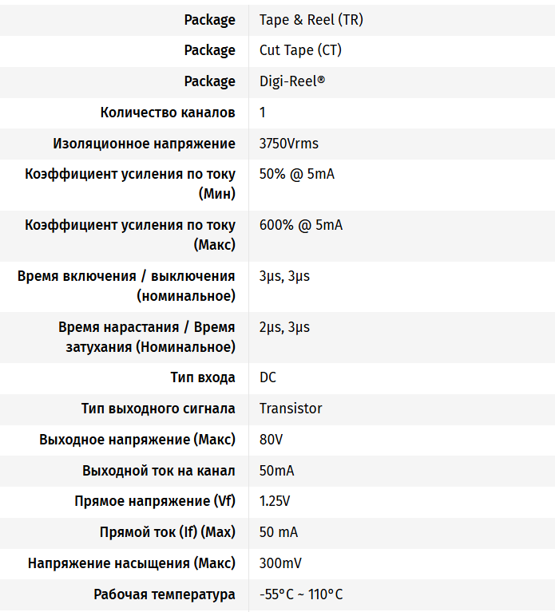Image resolution: width=555 pixels, height=612 pixels.
Task: Select the '3750Vrms' isolation voltage value
Action: tap(288, 144)
